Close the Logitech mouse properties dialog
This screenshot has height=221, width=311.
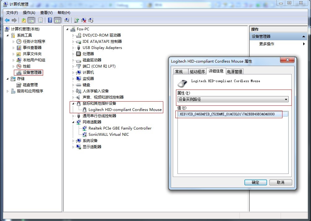(287, 60)
